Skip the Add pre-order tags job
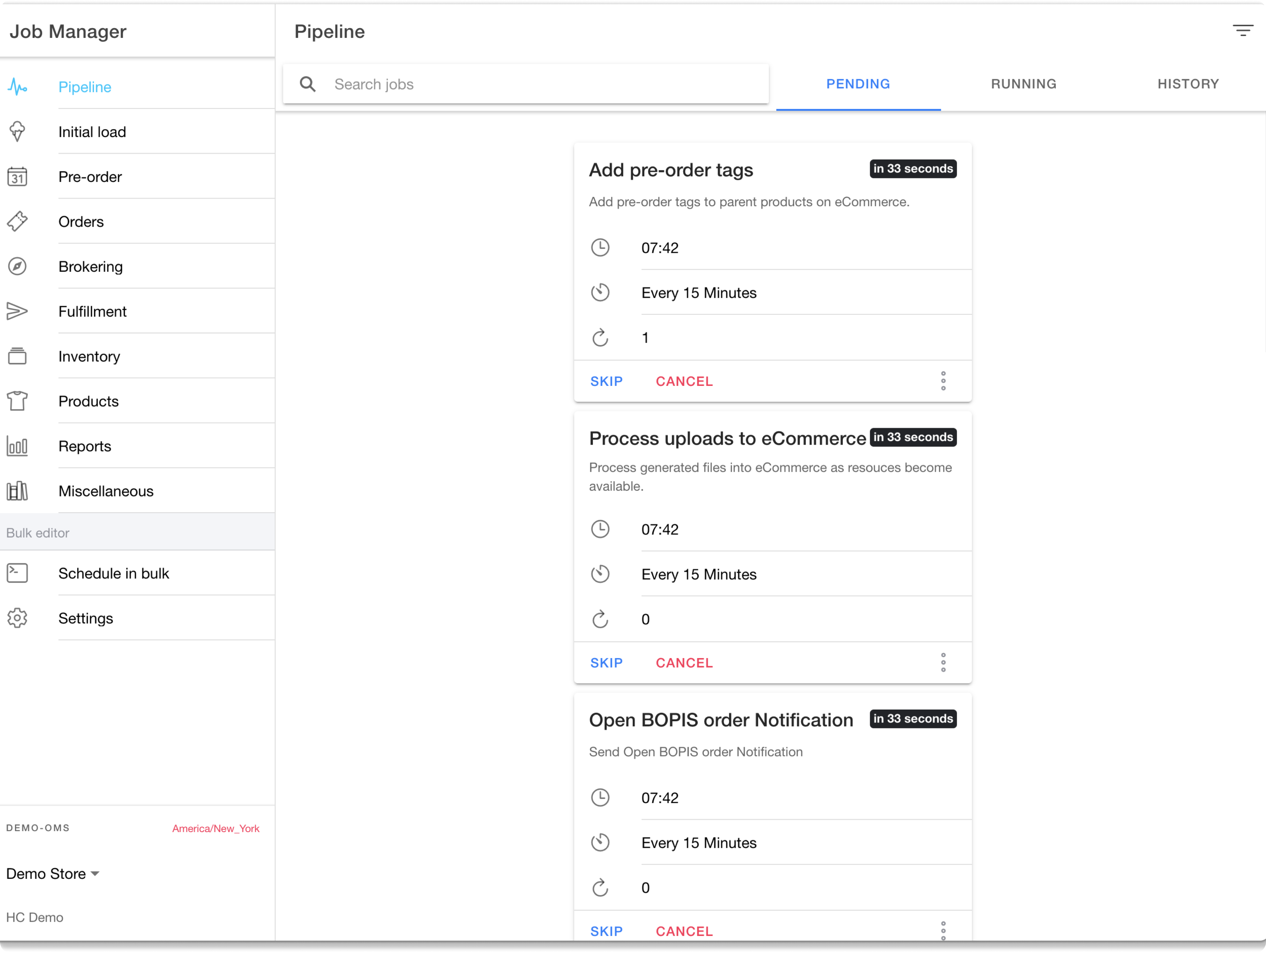Viewport: 1266px width, 953px height. tap(606, 381)
